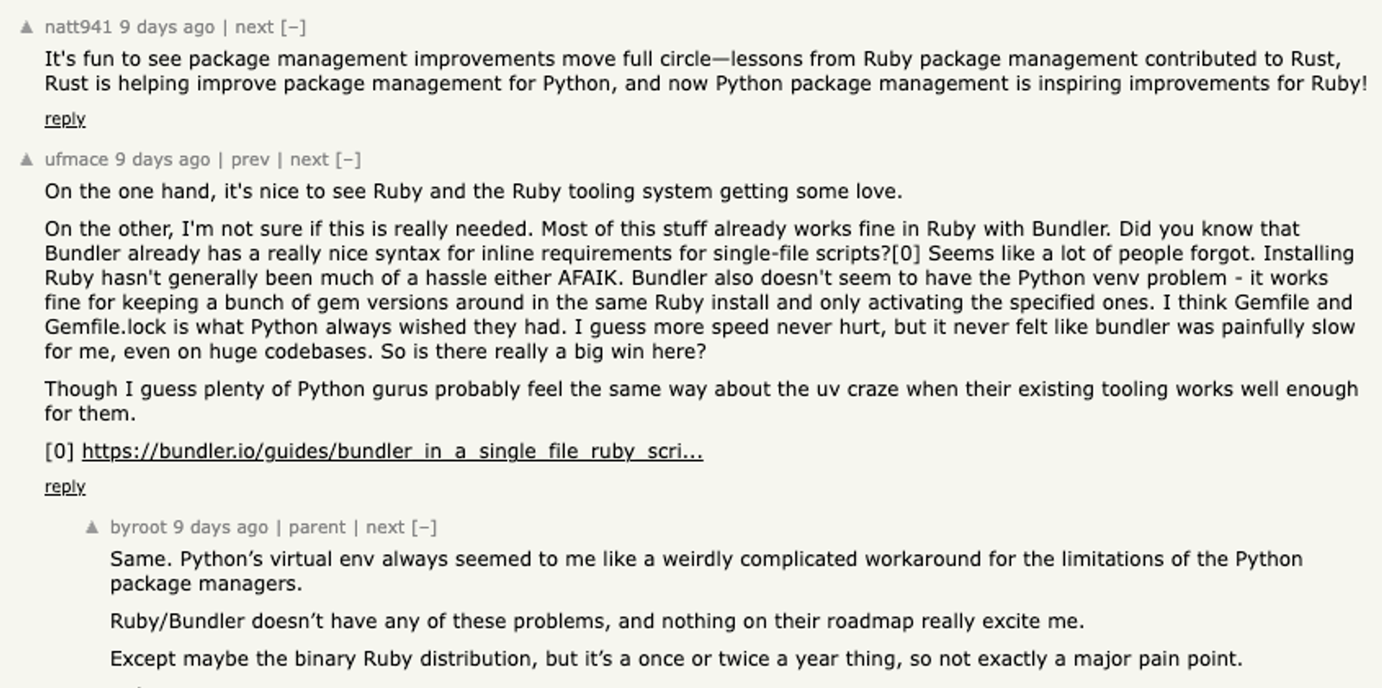
Task: Go to parent of byroot's comment
Action: [317, 527]
